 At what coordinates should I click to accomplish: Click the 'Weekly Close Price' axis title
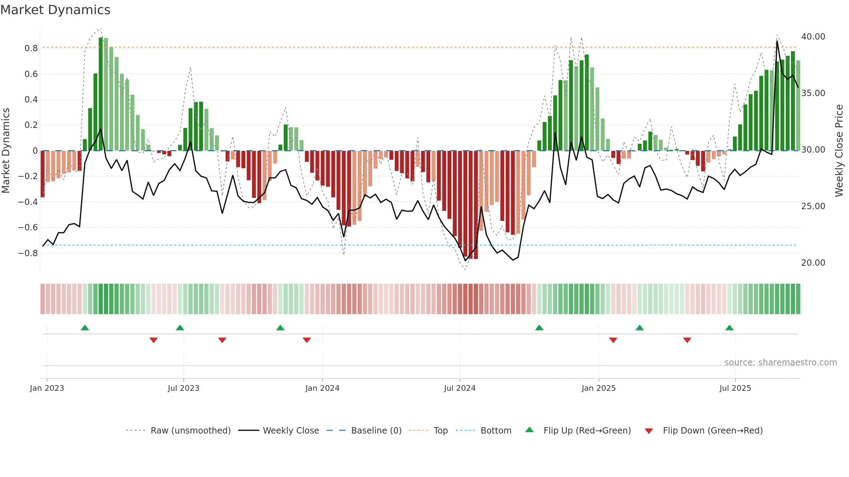[x=839, y=151]
